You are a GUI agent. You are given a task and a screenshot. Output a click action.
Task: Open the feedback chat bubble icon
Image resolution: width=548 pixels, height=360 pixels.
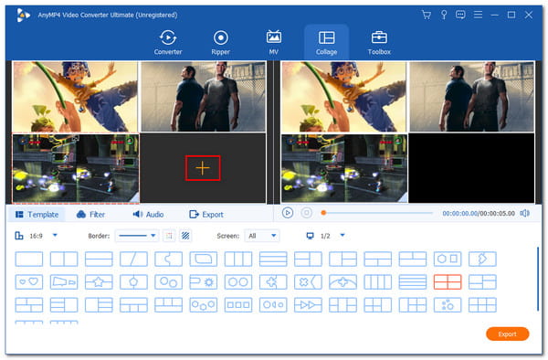pyautogui.click(x=460, y=15)
